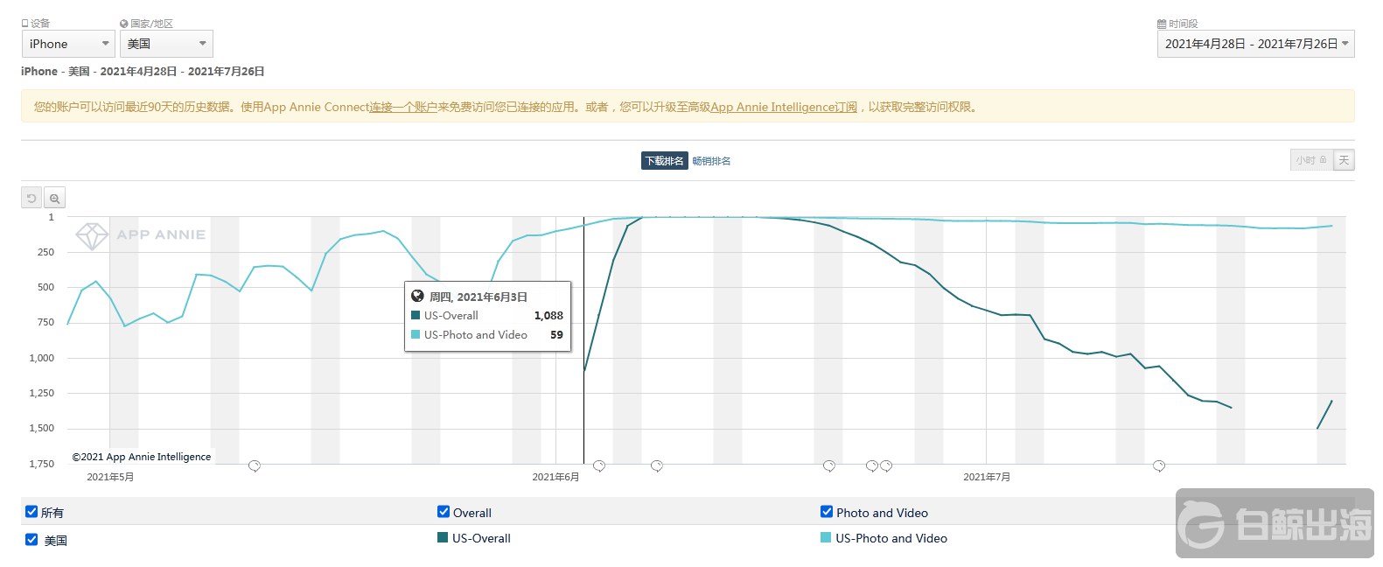Toggle the Overall checkbox
This screenshot has height=567, width=1383.
point(444,512)
